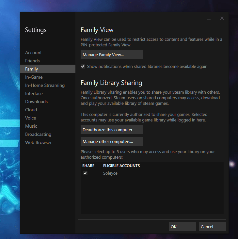The height and width of the screenshot is (239, 238).
Task: Click the ELIGIBLE ACCOUNTS column header
Action: click(x=163, y=166)
